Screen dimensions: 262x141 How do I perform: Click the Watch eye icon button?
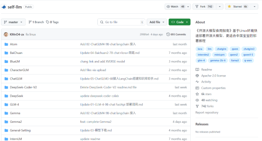point(168,7)
